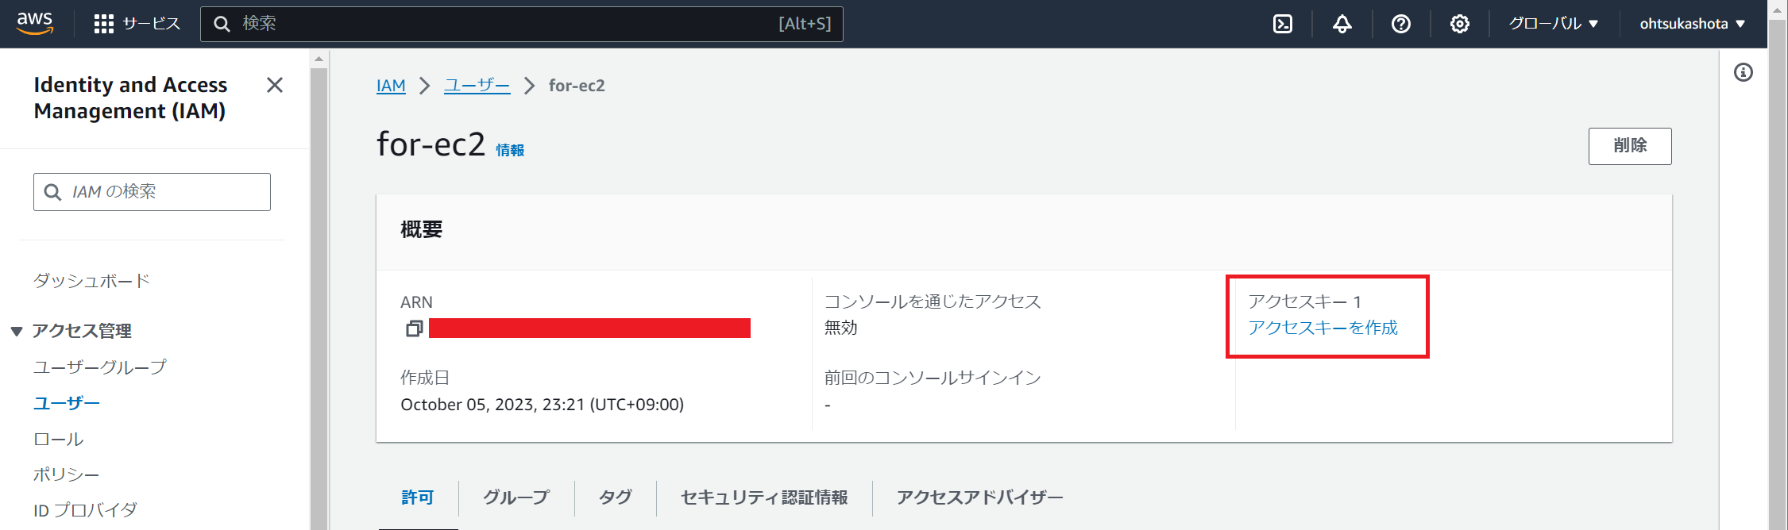The image size is (1788, 530).
Task: Focus the IAM の検索 field
Action: coord(152,192)
